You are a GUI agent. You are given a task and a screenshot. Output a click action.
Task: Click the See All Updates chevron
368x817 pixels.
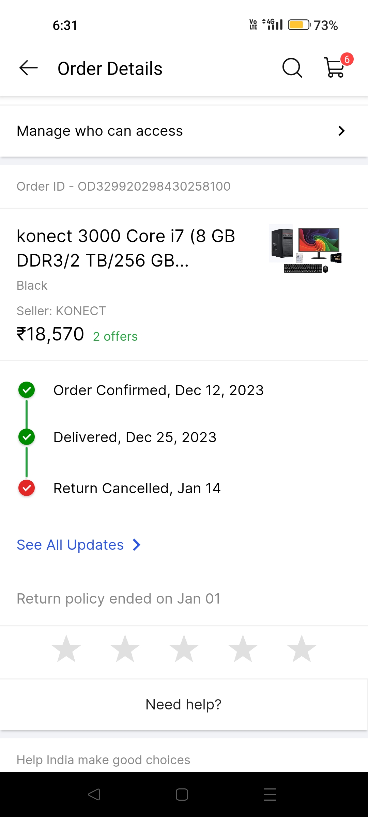pos(137,545)
